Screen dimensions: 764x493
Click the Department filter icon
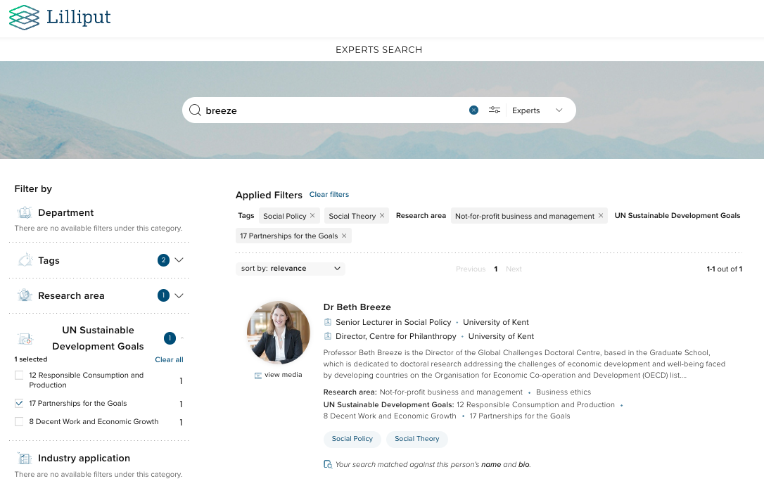coord(25,212)
